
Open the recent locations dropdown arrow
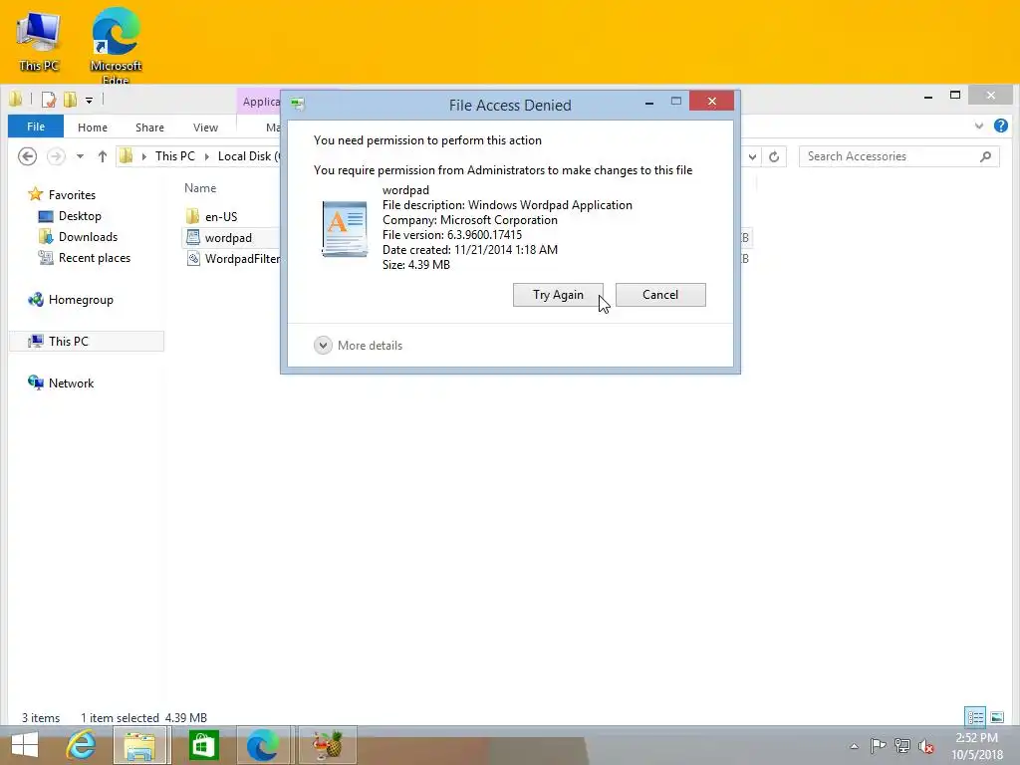coord(80,156)
